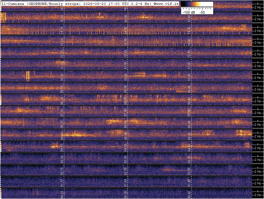Screen dimensions: 264x199
Task: Select the 09:15 time marker
Action: [62, 89]
